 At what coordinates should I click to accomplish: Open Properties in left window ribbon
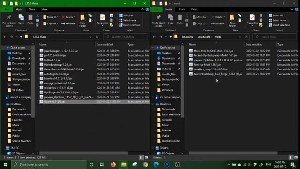point(103,20)
